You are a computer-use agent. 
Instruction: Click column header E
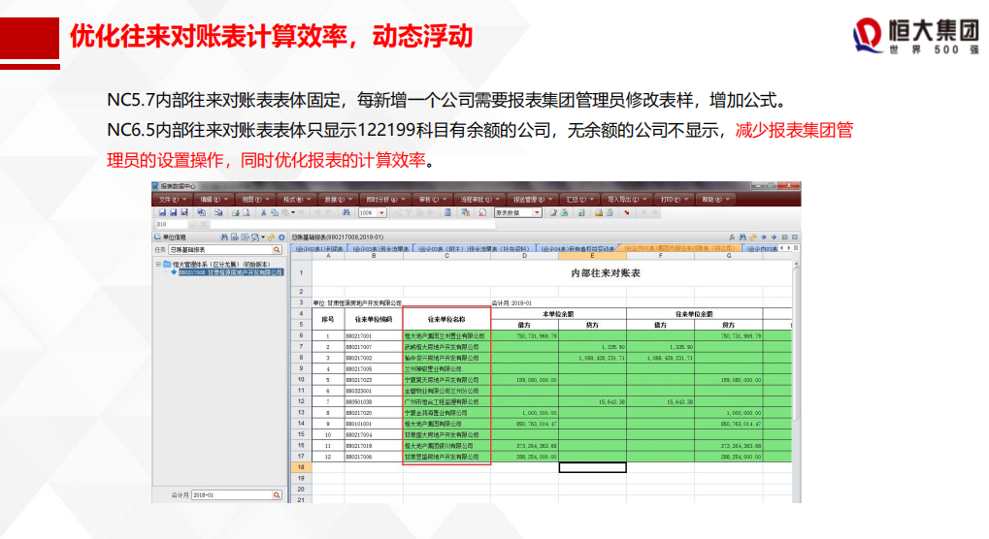(592, 256)
